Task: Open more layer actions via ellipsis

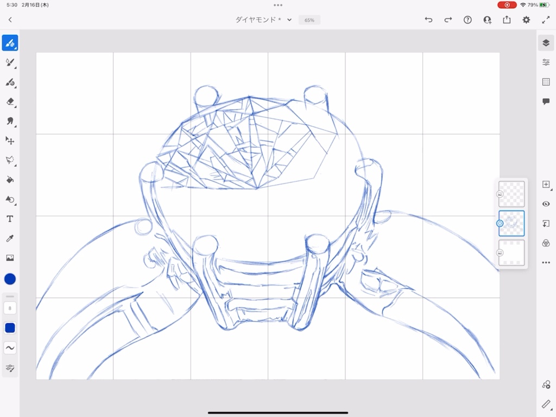Action: point(546,262)
